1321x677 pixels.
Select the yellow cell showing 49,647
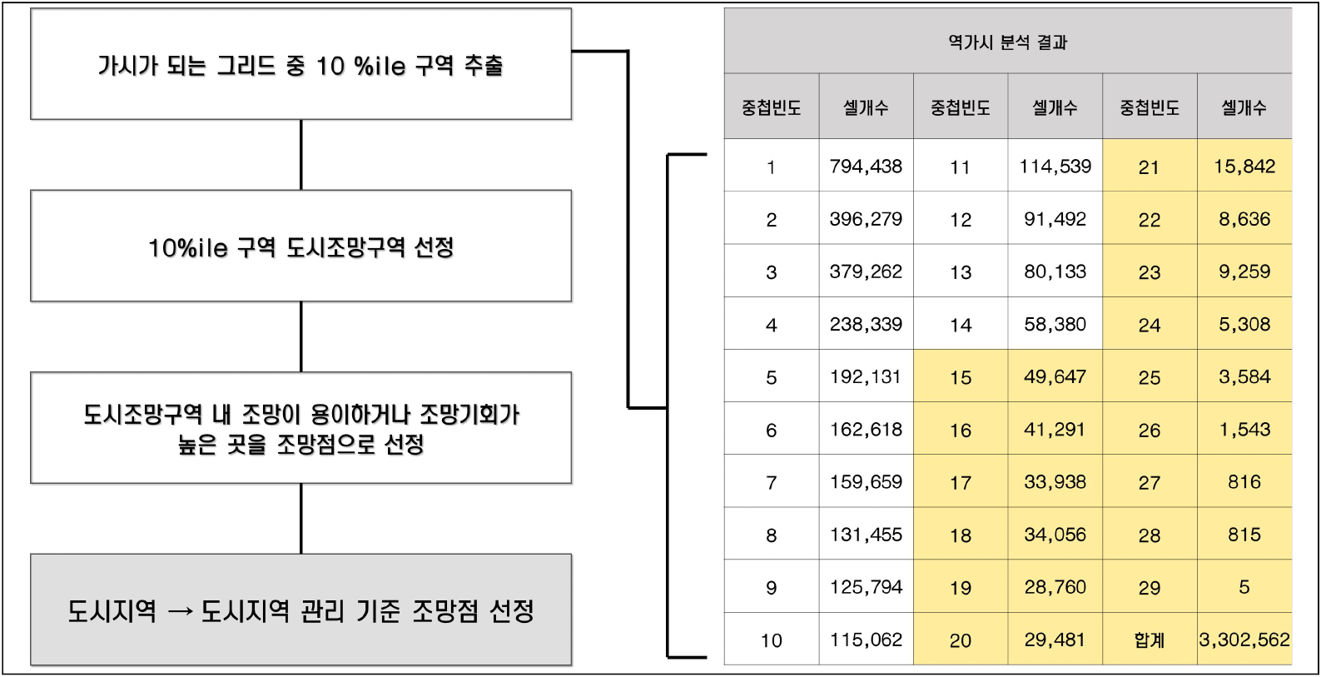click(x=1055, y=376)
